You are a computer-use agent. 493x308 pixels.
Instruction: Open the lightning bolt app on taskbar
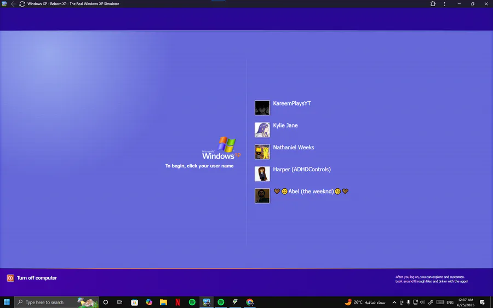point(235,302)
